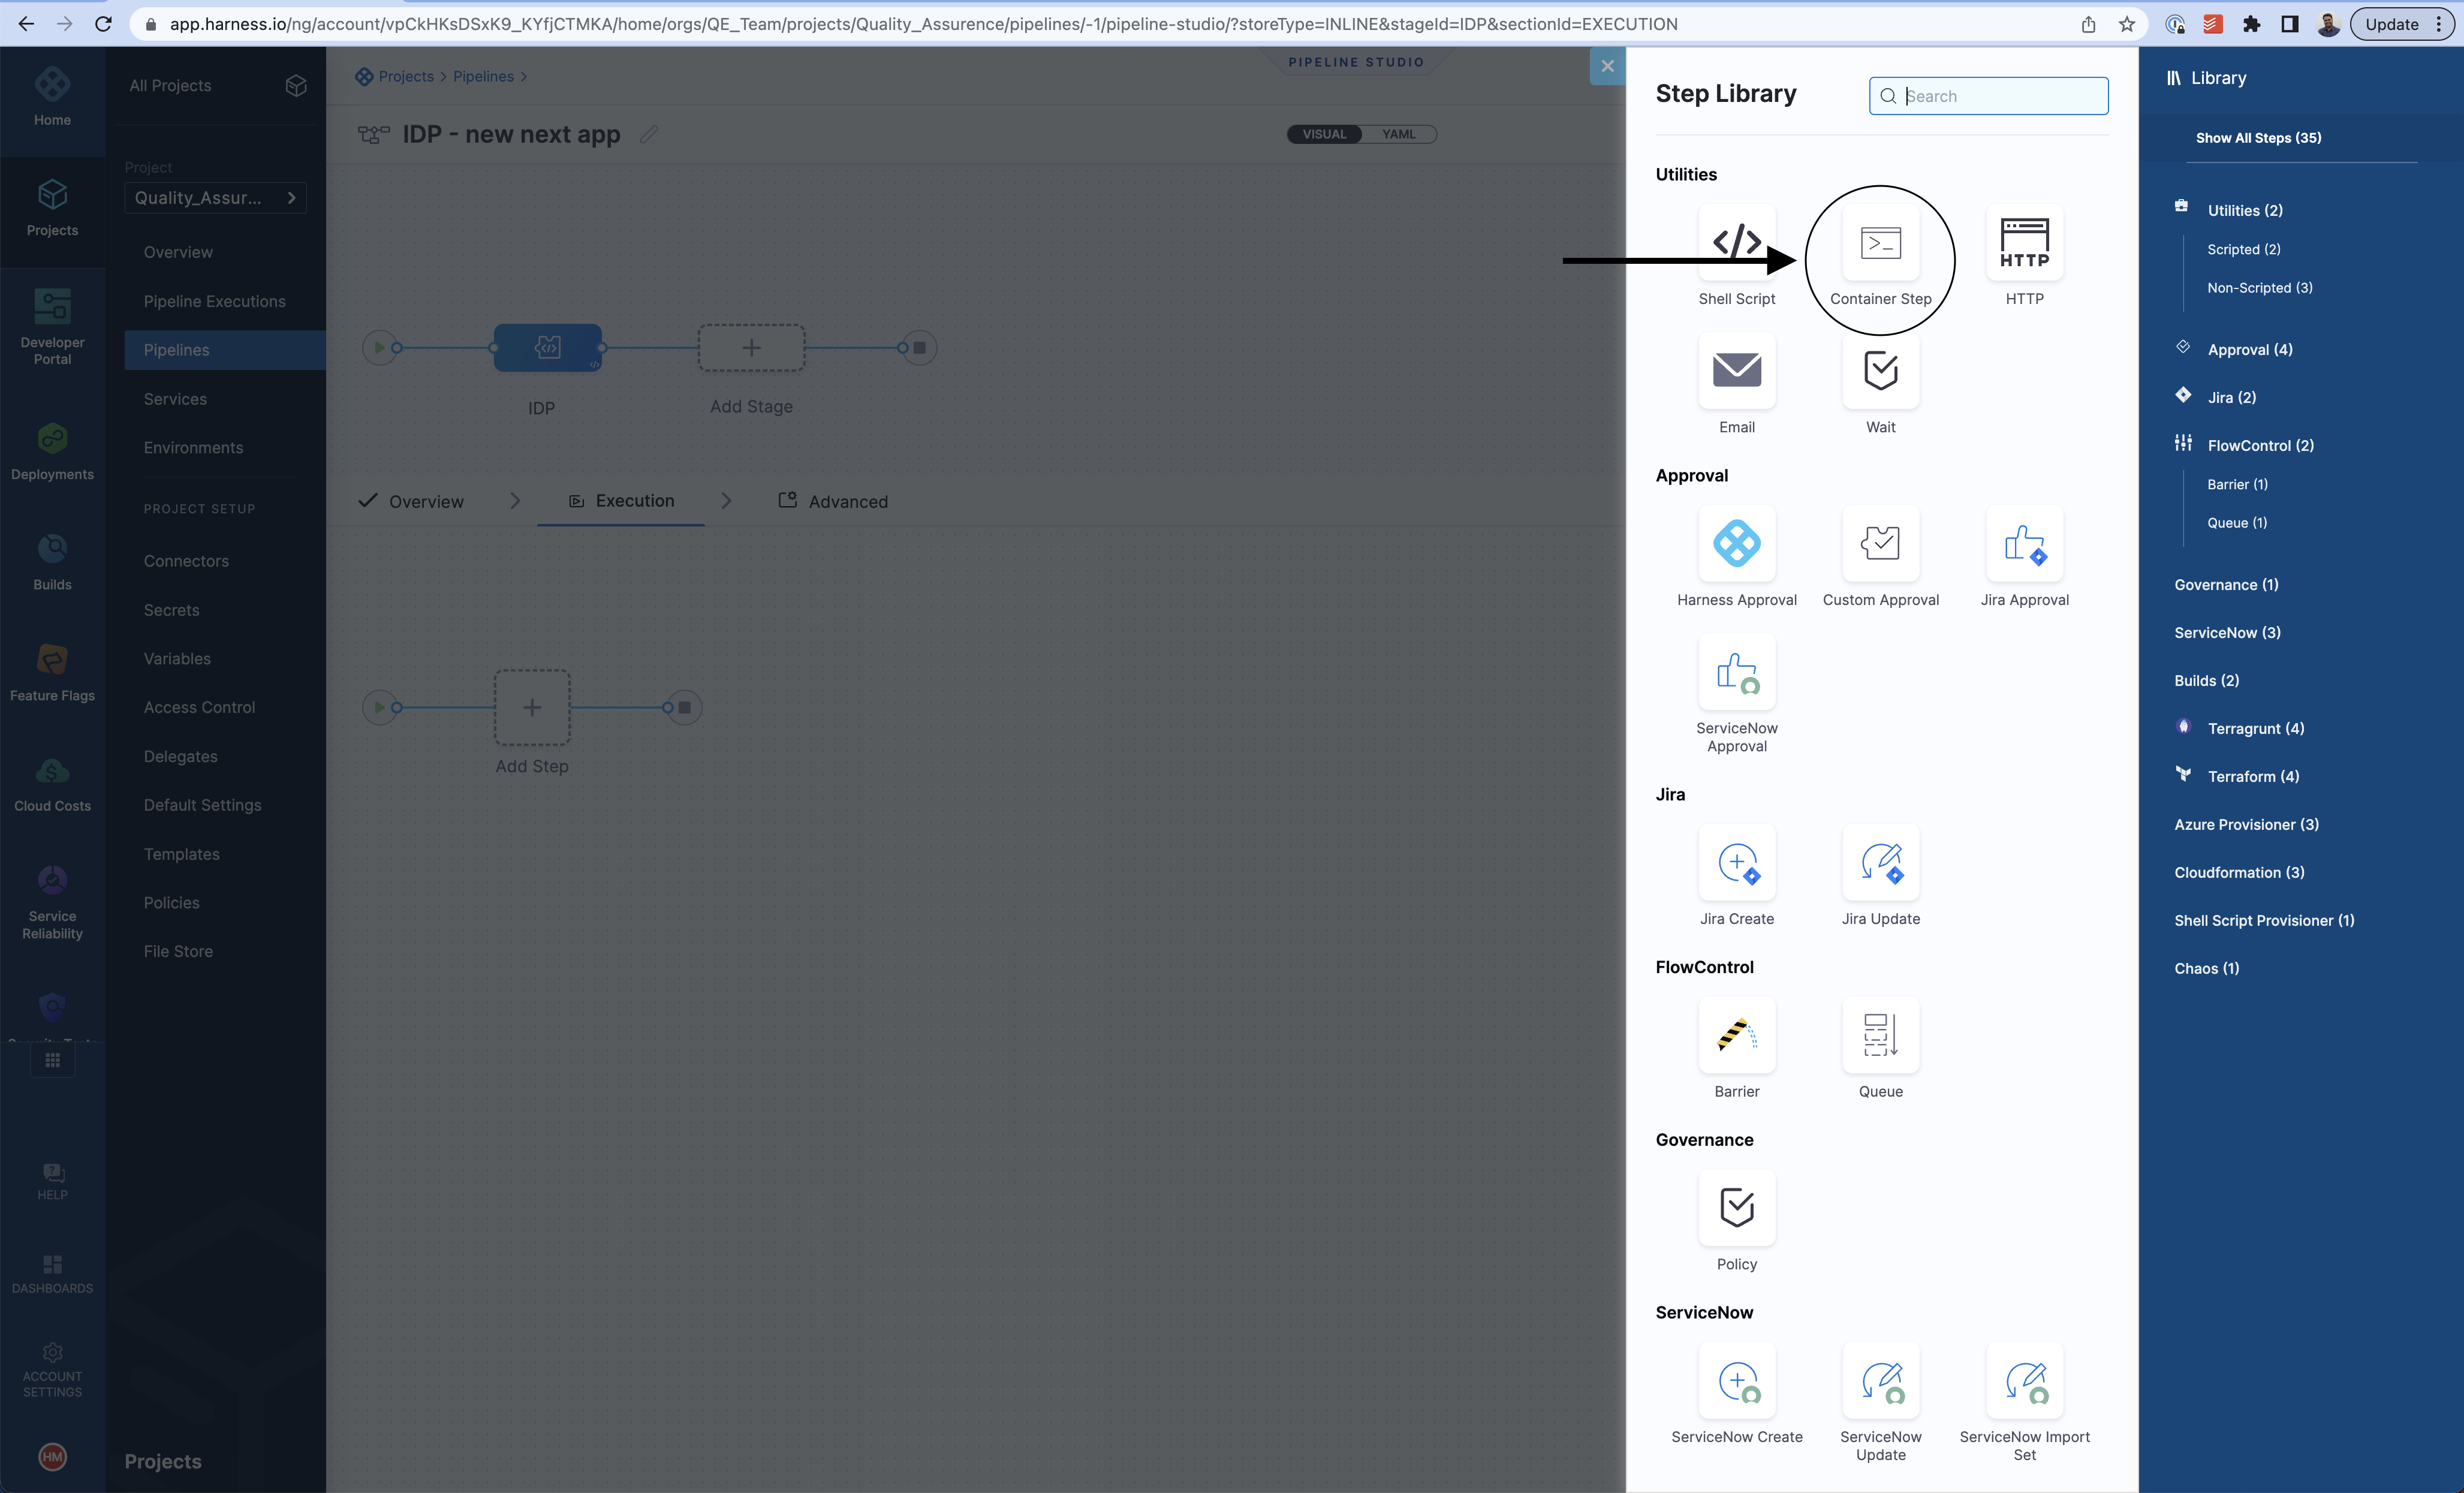Image resolution: width=2464 pixels, height=1493 pixels.
Task: Close the Step Library panel
Action: [1607, 66]
